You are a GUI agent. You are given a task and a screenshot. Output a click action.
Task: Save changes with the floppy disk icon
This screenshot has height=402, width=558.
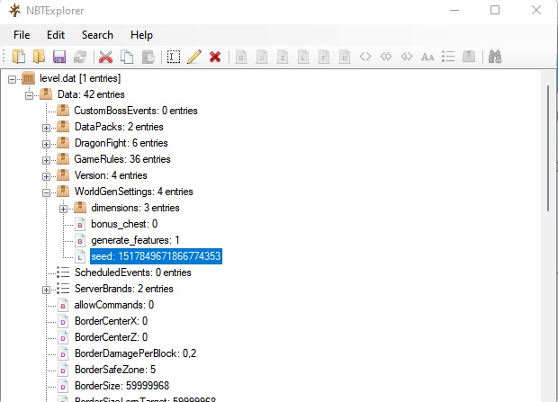(59, 57)
